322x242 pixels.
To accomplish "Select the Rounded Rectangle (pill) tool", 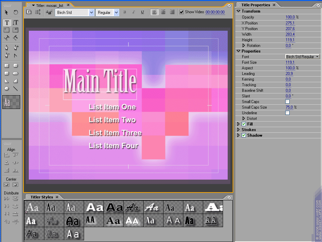I will [16, 73].
